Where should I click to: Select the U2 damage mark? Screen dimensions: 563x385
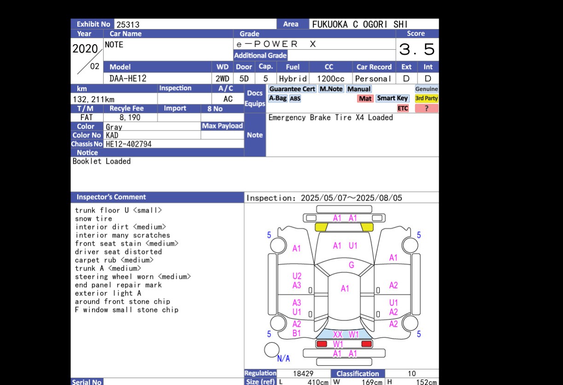(x=297, y=276)
